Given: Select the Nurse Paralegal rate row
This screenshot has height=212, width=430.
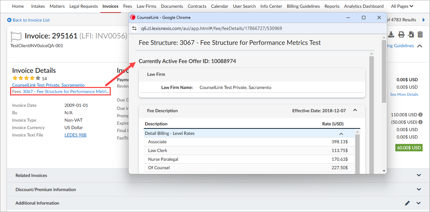Looking at the screenshot, I should point(249,159).
